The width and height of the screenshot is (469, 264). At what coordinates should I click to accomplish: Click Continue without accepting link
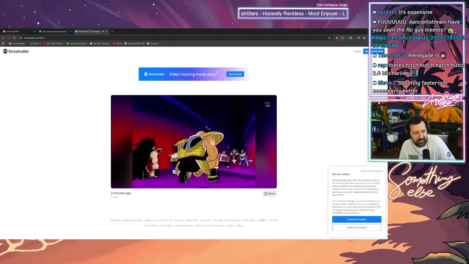tap(372, 171)
